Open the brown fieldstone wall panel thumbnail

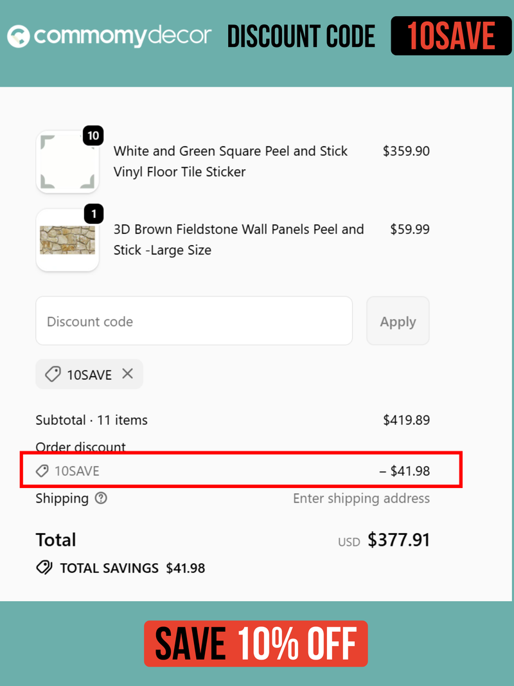point(67,240)
